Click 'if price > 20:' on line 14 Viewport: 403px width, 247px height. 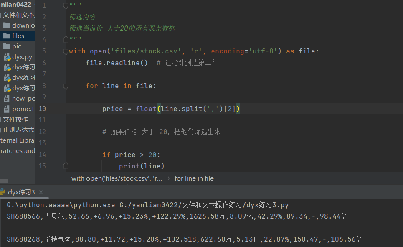(131, 155)
